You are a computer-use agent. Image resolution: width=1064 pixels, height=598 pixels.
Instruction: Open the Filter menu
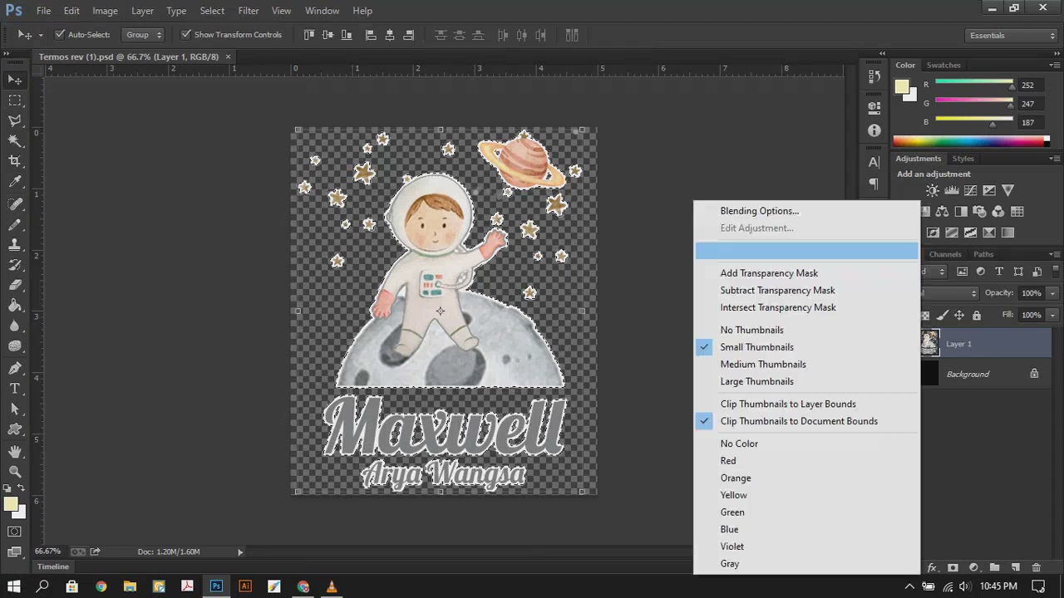(248, 11)
